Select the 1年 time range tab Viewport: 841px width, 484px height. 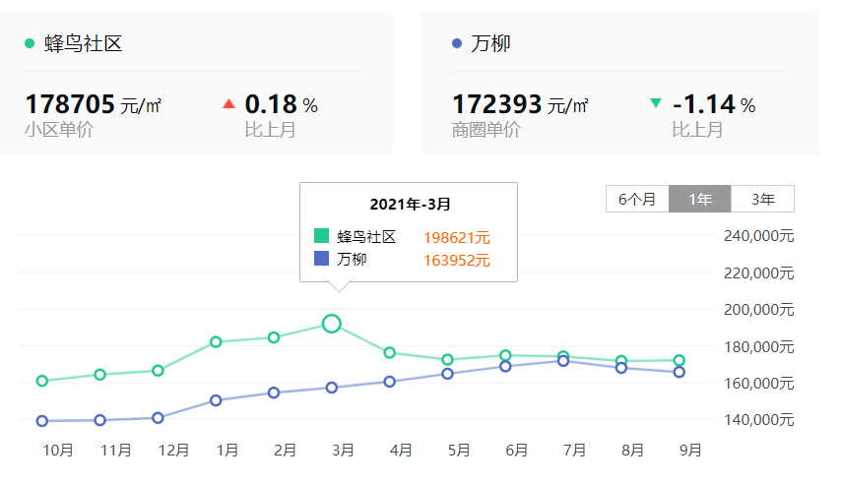[x=700, y=200]
